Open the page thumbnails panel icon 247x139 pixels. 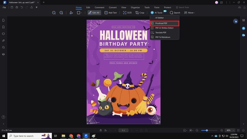point(3,20)
